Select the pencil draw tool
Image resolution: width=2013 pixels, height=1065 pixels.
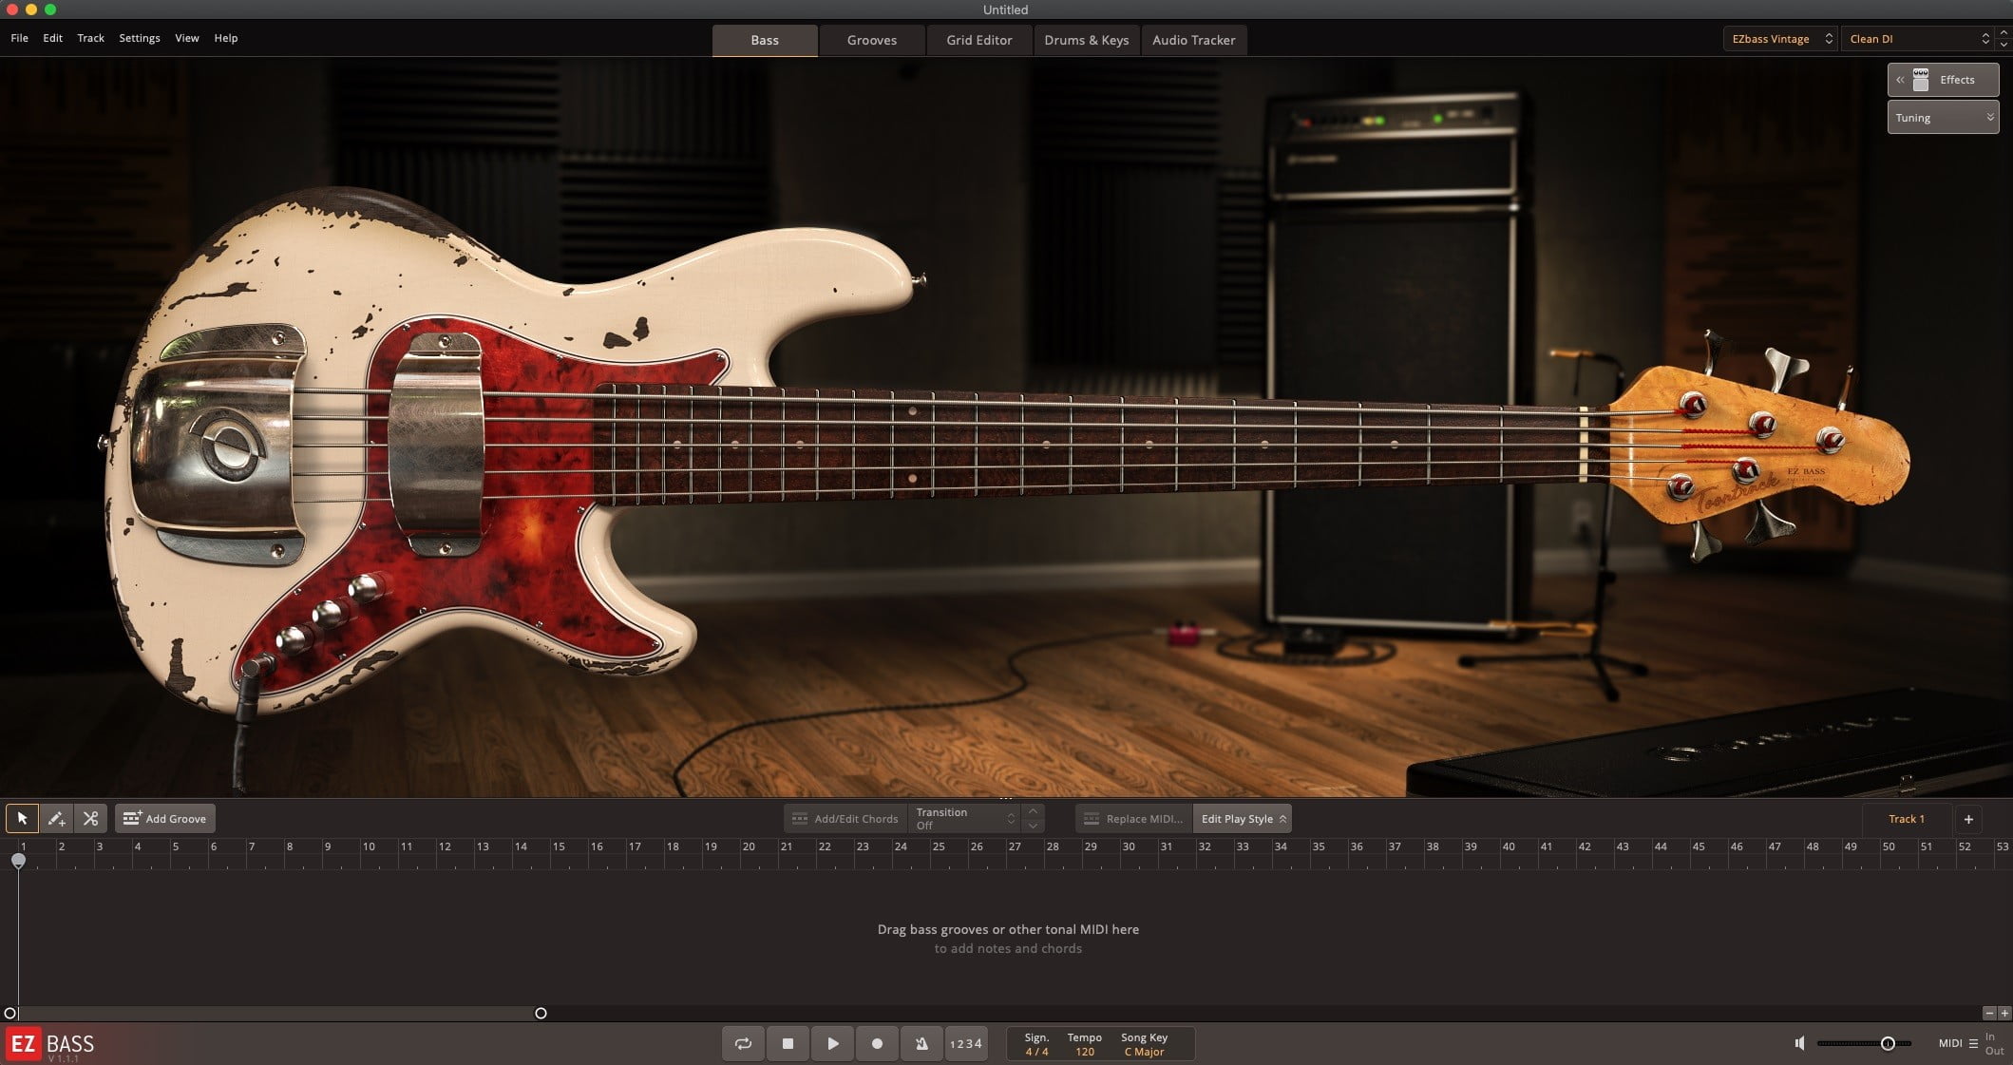[56, 818]
